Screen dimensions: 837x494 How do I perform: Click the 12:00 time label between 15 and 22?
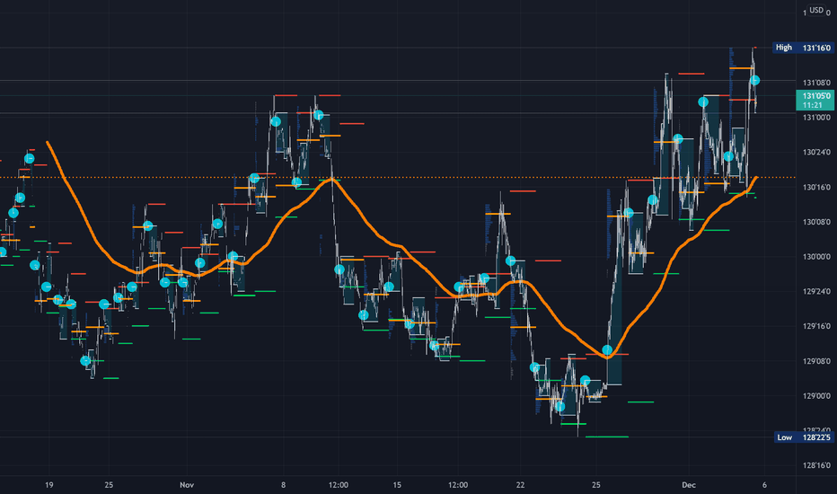click(458, 485)
